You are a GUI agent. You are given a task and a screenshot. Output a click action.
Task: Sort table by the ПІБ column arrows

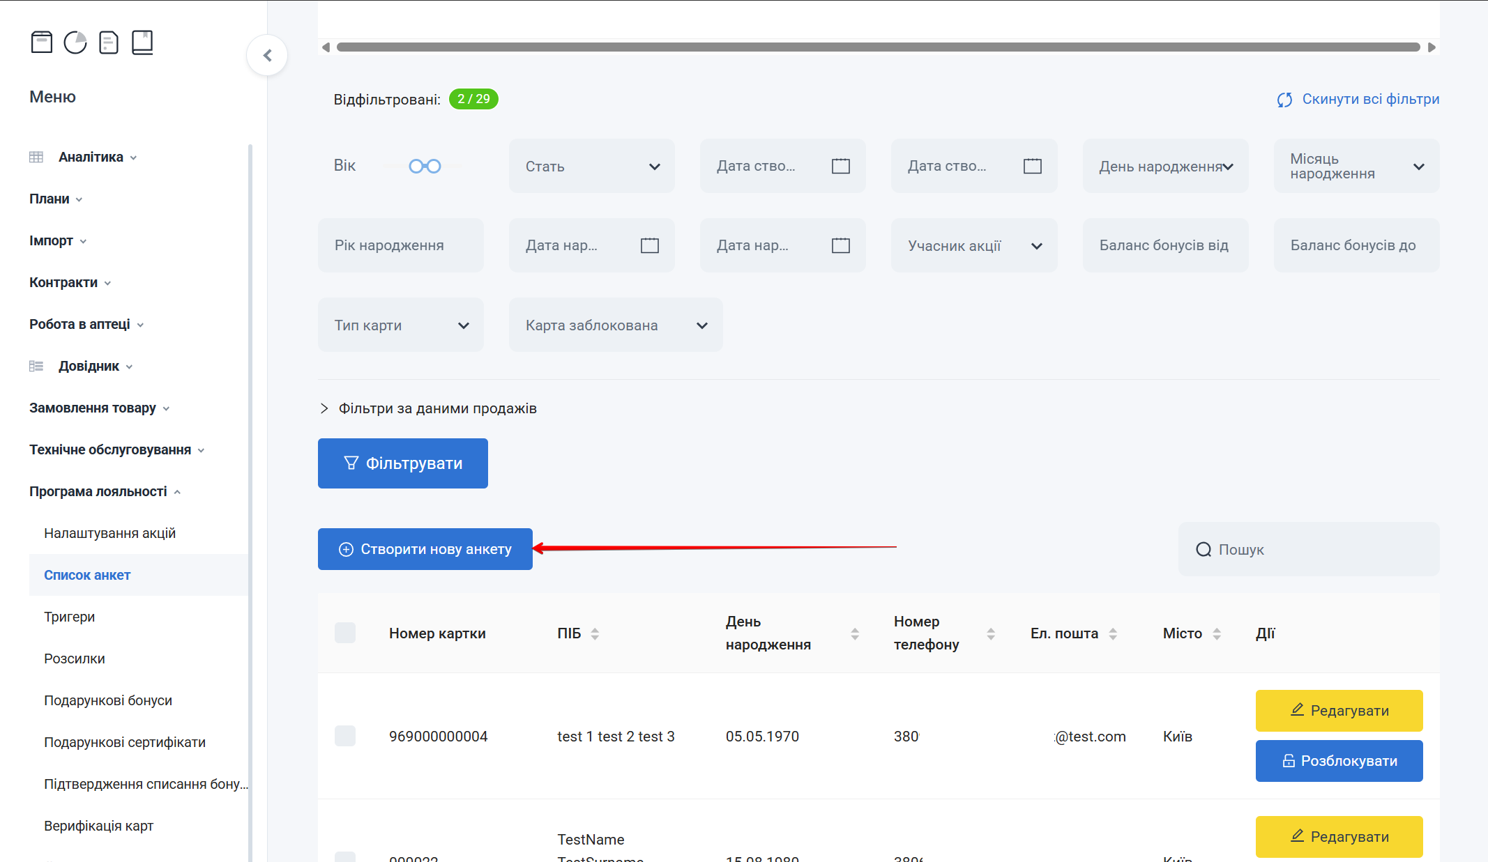pyautogui.click(x=595, y=633)
